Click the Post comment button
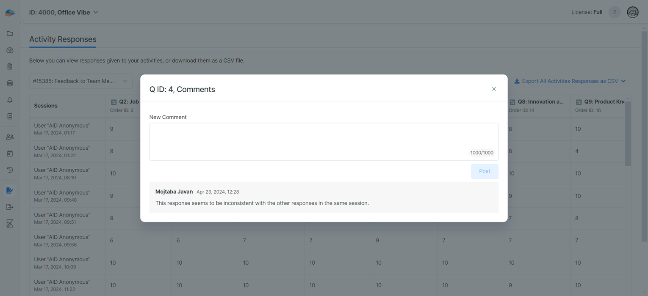Screen dimensions: 648x296 (x=484, y=171)
